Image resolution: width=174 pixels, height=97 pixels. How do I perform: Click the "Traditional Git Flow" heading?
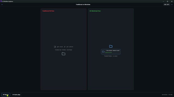click(48, 11)
